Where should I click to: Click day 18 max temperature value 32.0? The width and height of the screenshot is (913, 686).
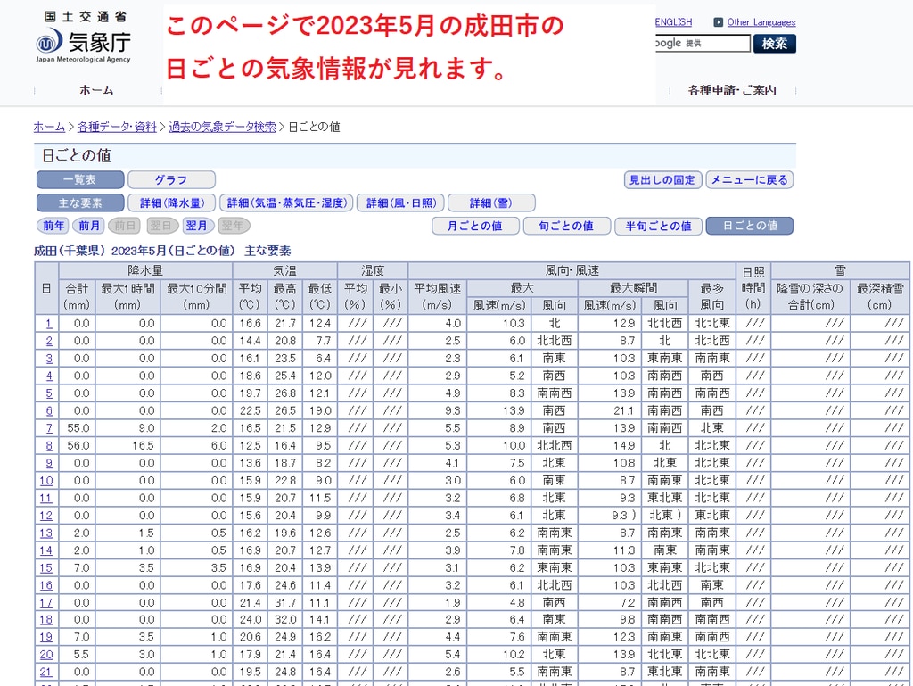click(285, 620)
